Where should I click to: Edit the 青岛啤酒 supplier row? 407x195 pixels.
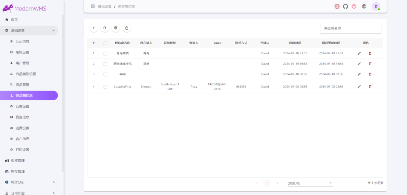point(359,54)
